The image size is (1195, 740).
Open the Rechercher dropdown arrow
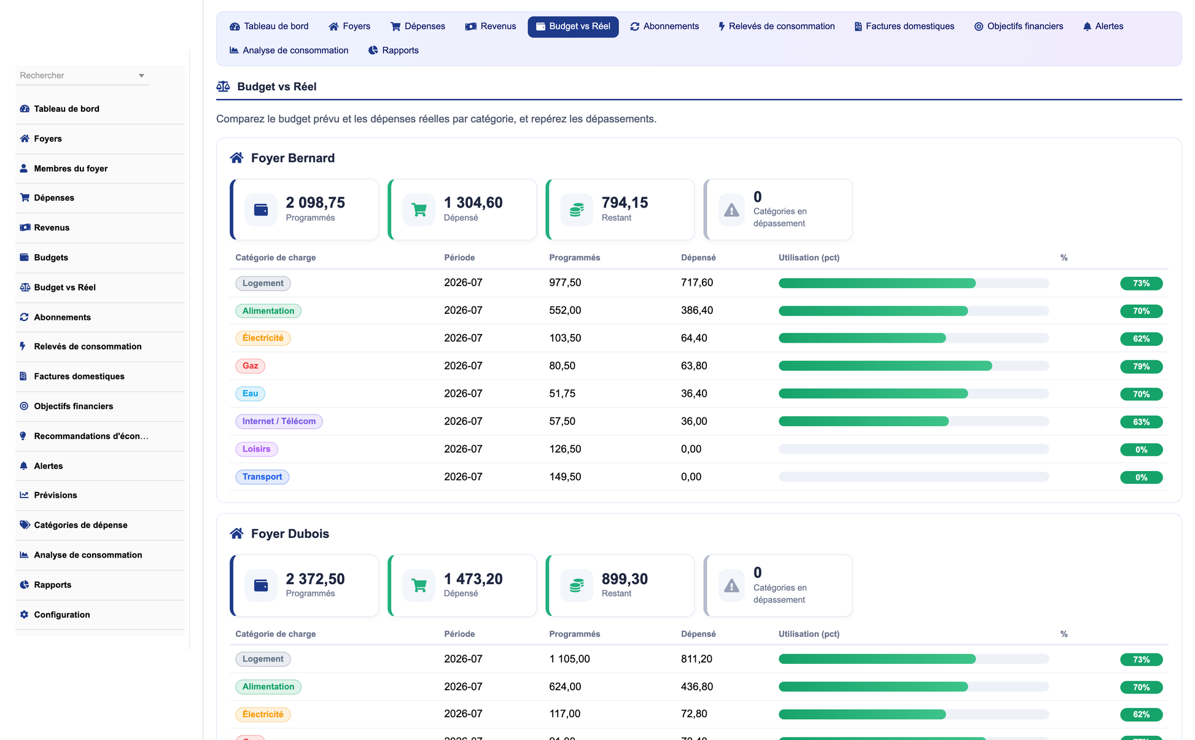coord(141,76)
